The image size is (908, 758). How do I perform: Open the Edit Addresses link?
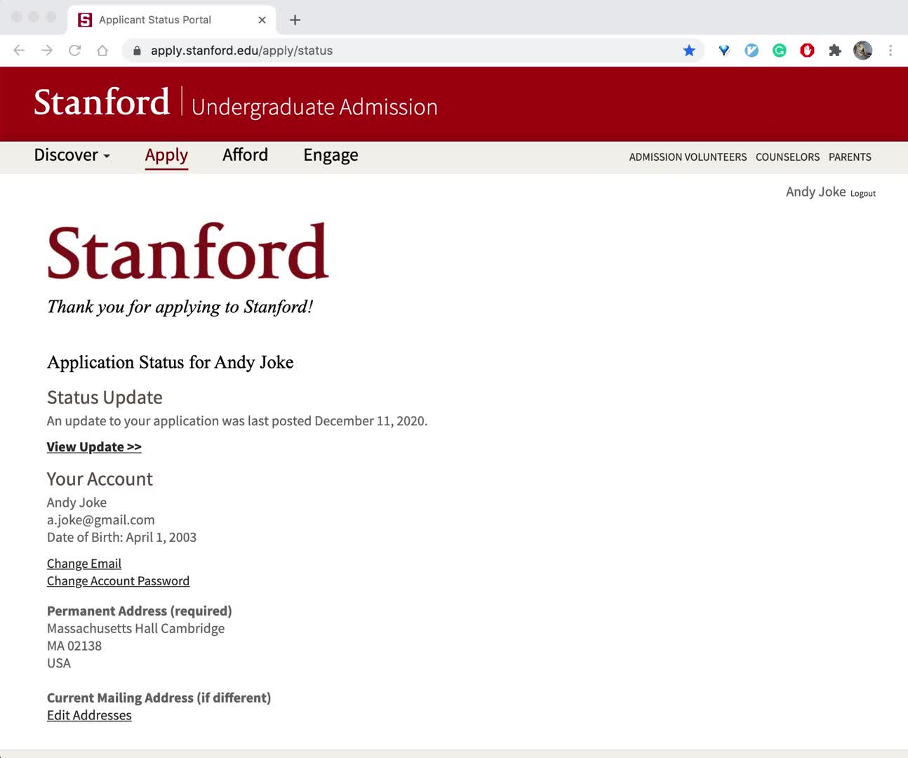point(89,715)
